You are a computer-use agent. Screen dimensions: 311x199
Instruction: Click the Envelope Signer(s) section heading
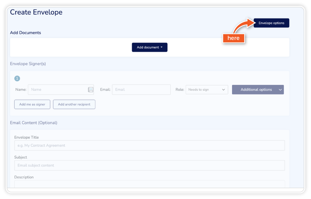(28, 64)
